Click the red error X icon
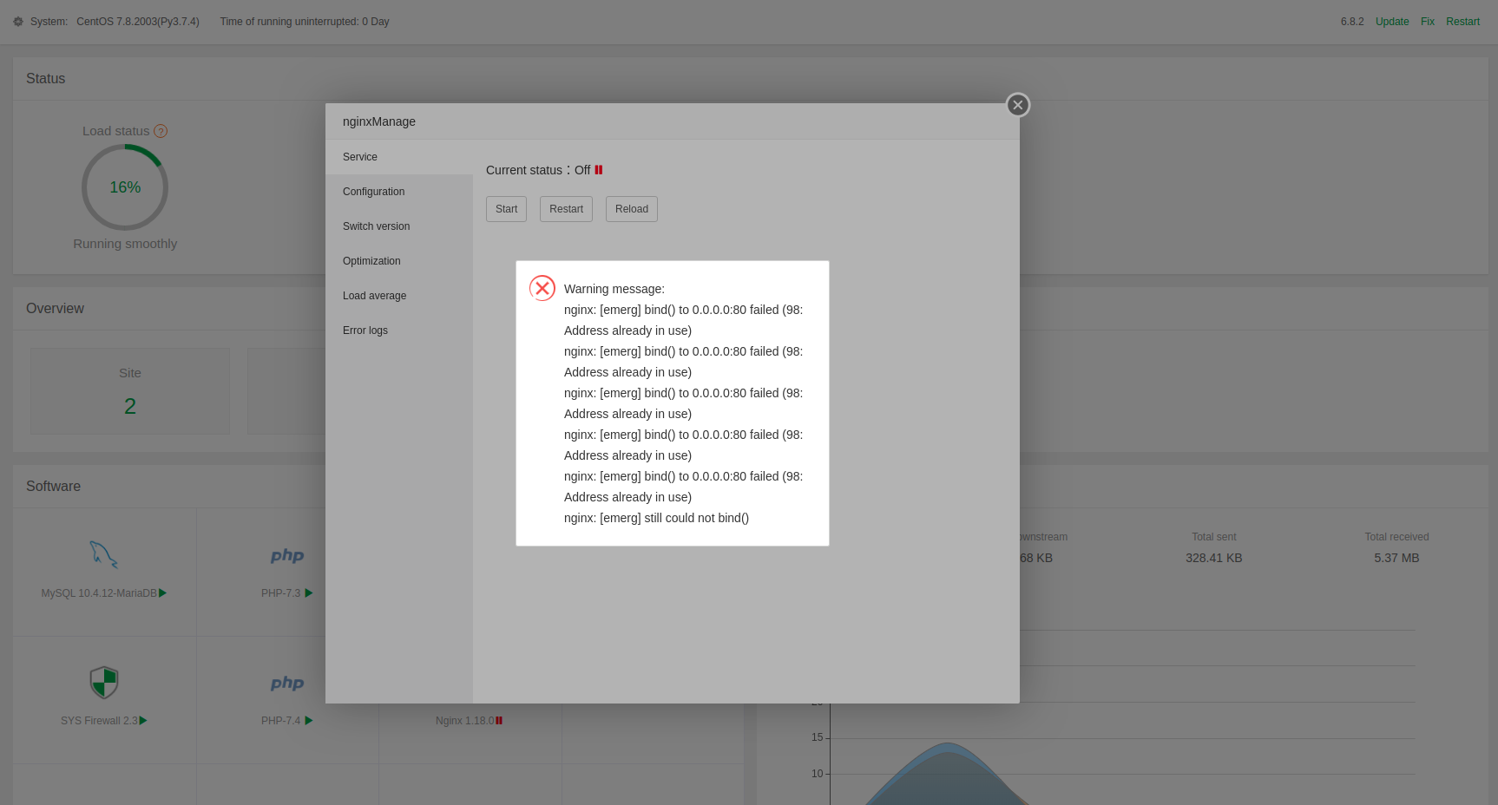This screenshot has height=805, width=1498. (x=542, y=288)
